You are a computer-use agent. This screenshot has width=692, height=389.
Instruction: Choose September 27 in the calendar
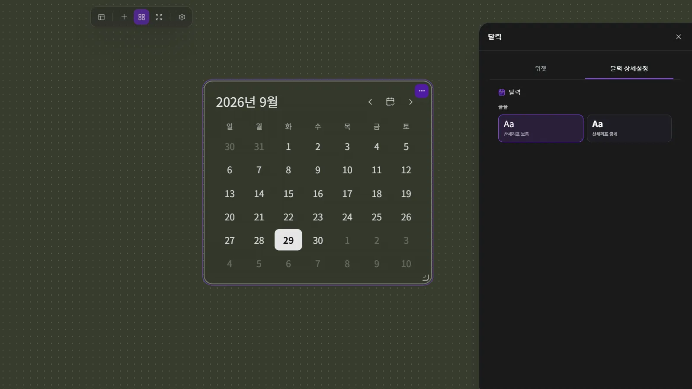230,240
